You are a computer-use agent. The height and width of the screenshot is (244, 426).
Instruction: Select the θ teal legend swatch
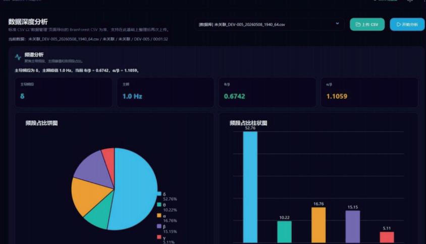[x=159, y=204]
